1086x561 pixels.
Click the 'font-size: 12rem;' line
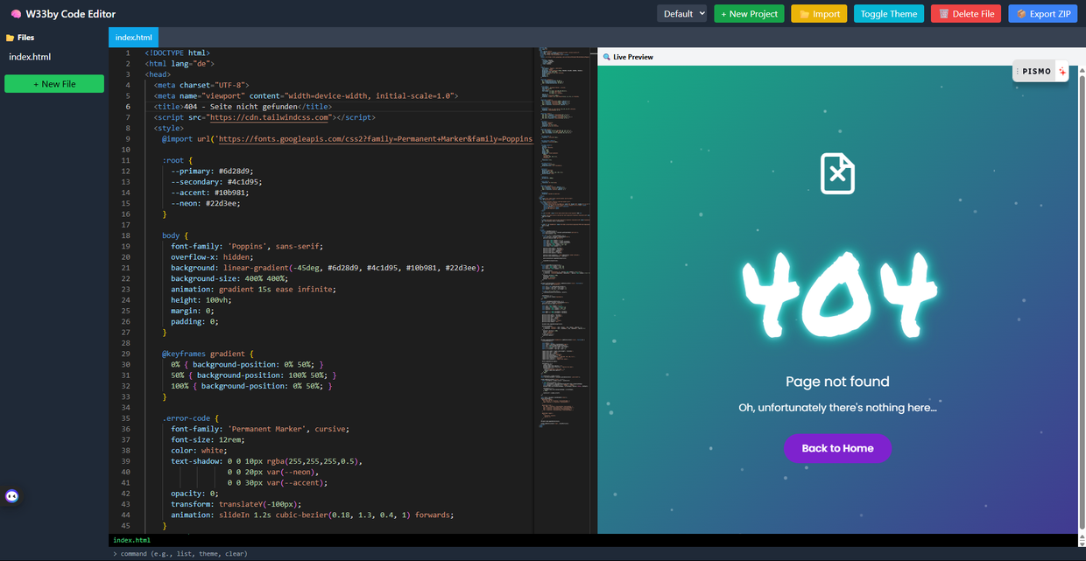[x=208, y=439]
